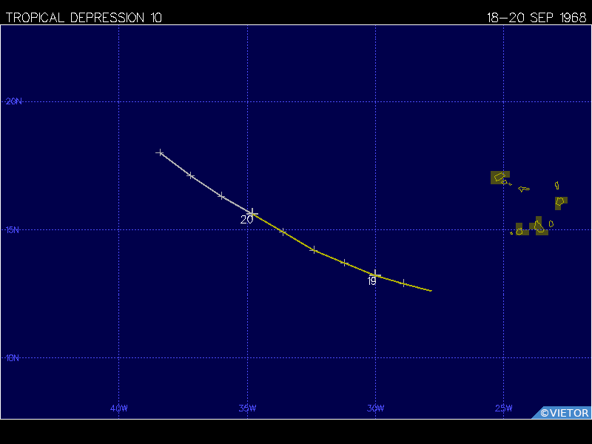Select the Santiago island in the southern group

[x=539, y=226]
